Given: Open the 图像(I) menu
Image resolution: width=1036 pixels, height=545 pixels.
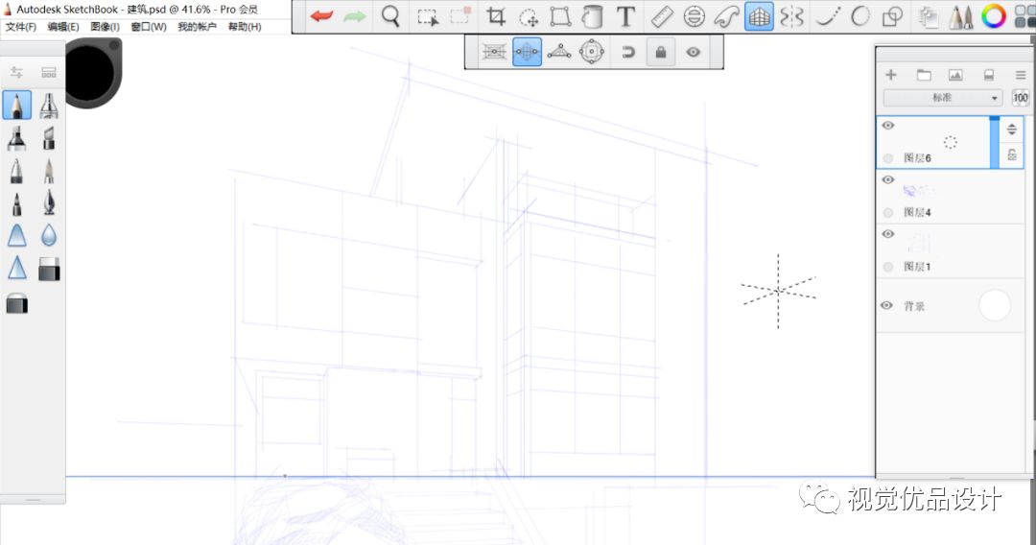Looking at the screenshot, I should click(106, 27).
